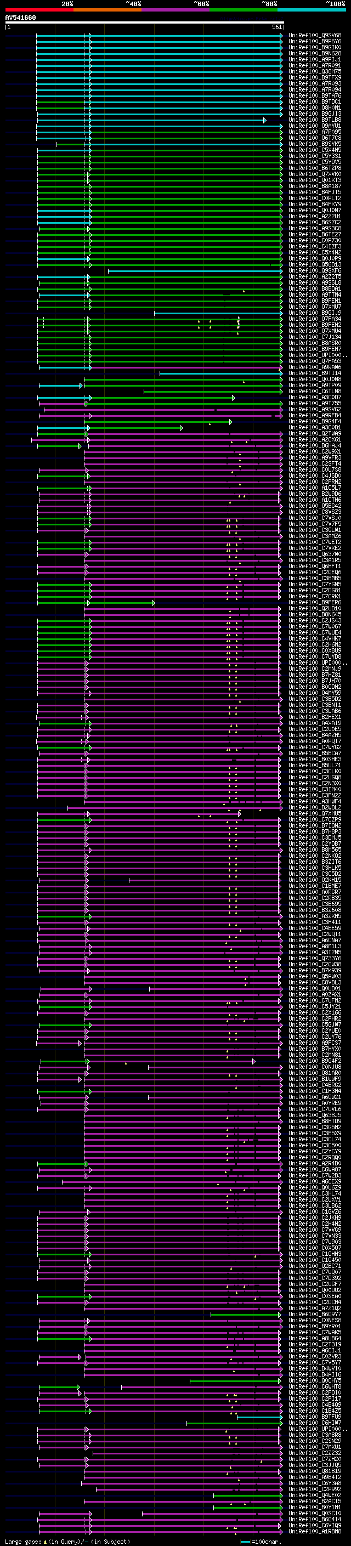Select the UniRef100_B9TFX9 label
The height and width of the screenshot is (1546, 351).
pyautogui.click(x=315, y=77)
